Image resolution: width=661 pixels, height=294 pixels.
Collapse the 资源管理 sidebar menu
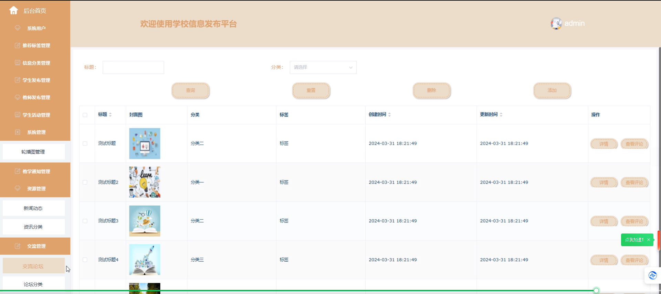[x=35, y=188]
